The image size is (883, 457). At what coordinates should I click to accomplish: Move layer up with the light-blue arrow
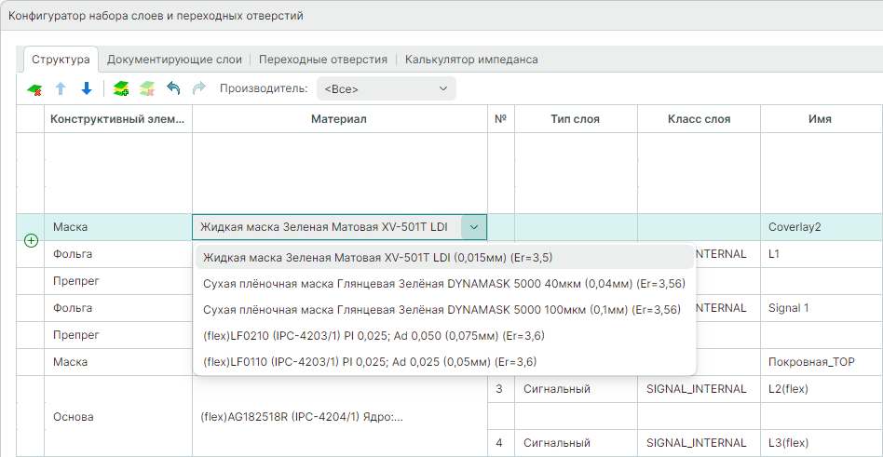(x=61, y=89)
